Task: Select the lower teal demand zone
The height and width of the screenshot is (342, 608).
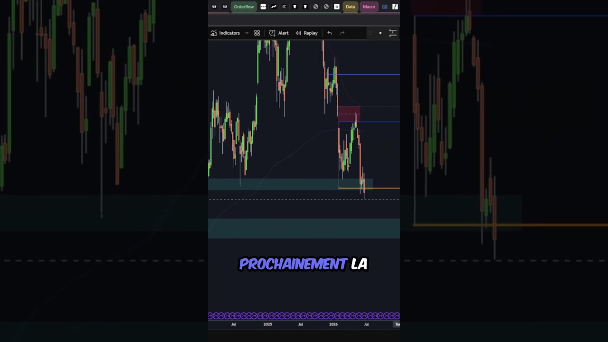Action: tap(304, 228)
